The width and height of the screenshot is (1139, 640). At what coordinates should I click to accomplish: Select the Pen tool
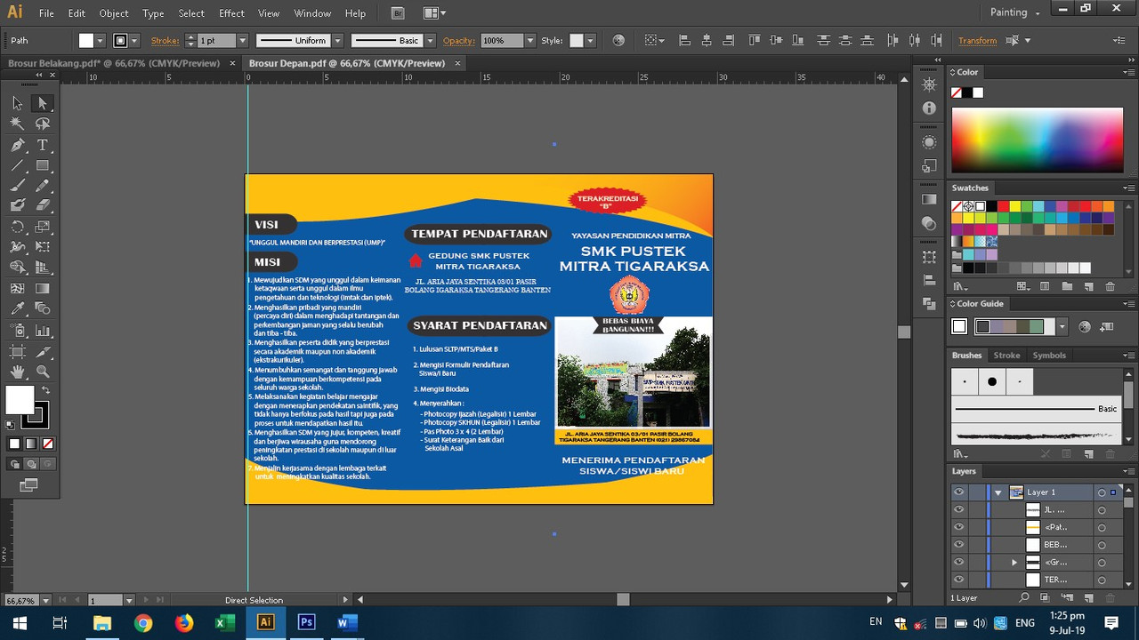pyautogui.click(x=18, y=145)
